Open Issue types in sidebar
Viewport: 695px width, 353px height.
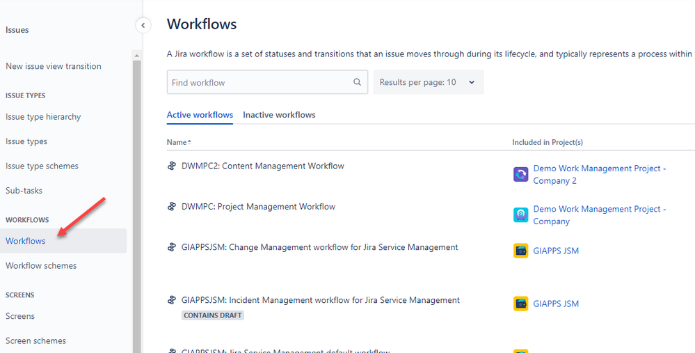click(26, 141)
